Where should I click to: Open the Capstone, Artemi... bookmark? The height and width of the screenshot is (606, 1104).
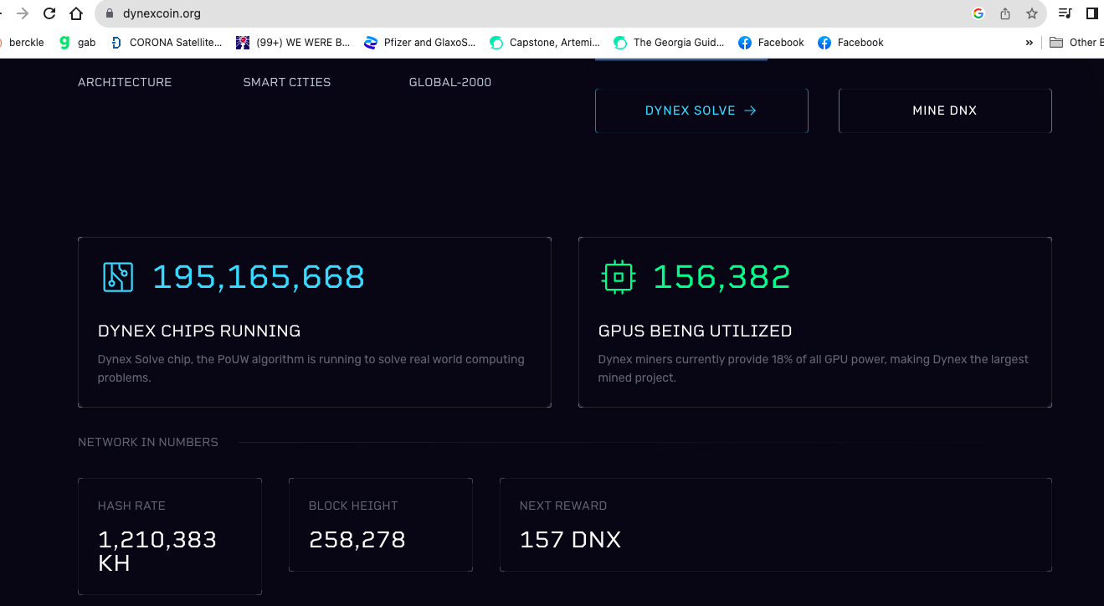[x=545, y=43]
